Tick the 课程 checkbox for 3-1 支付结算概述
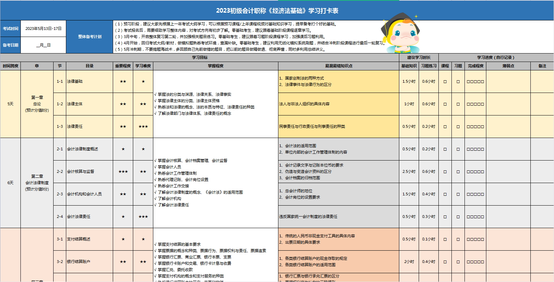The width and height of the screenshot is (554, 282). [x=445, y=239]
